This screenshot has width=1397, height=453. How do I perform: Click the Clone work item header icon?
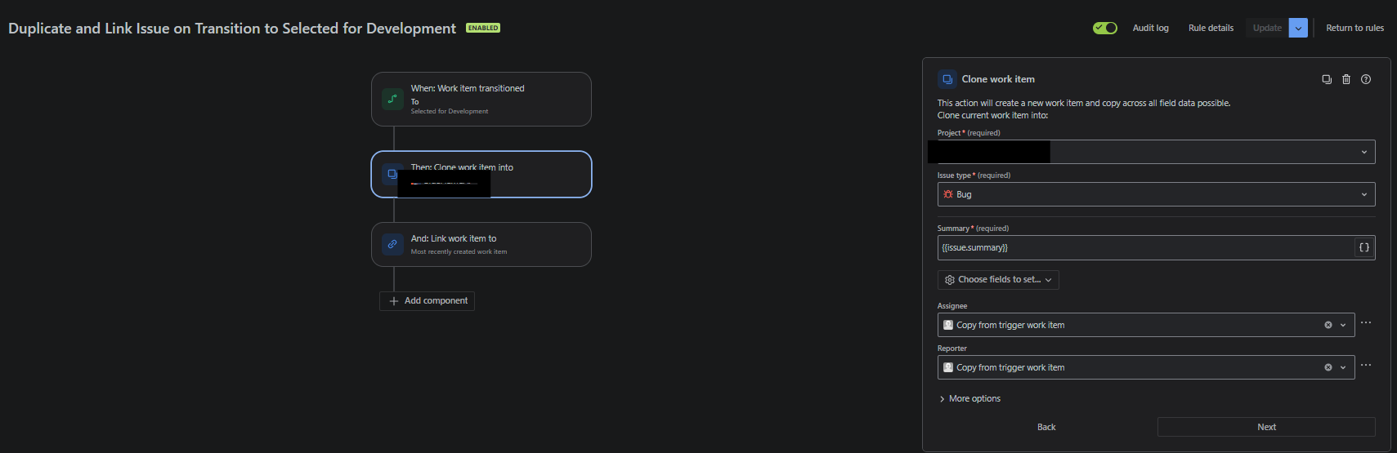pyautogui.click(x=947, y=79)
